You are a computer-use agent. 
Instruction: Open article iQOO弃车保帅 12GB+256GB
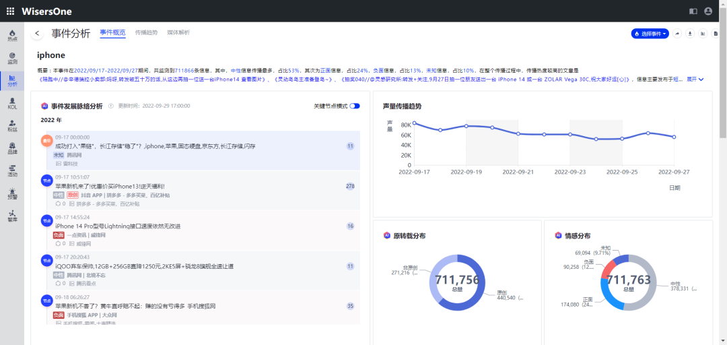pos(144,266)
